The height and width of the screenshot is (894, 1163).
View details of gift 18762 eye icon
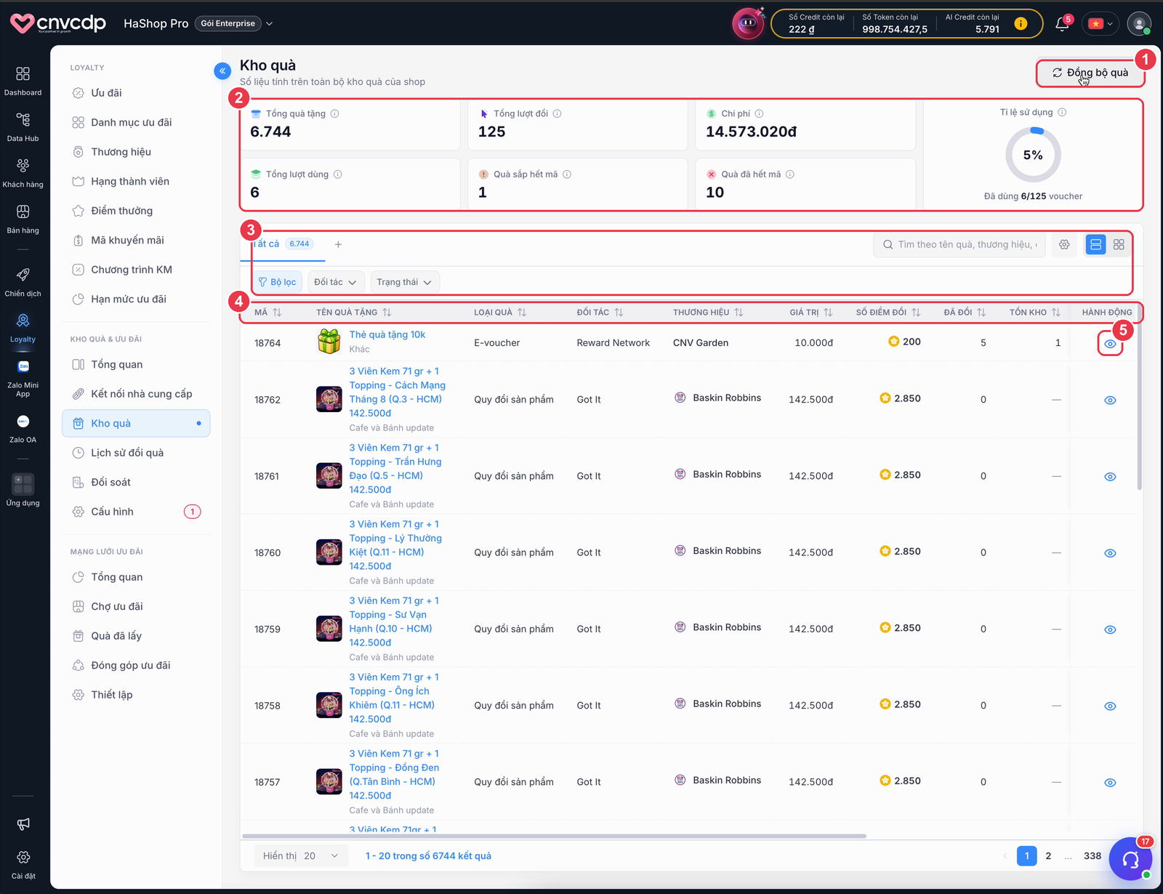[x=1110, y=400]
